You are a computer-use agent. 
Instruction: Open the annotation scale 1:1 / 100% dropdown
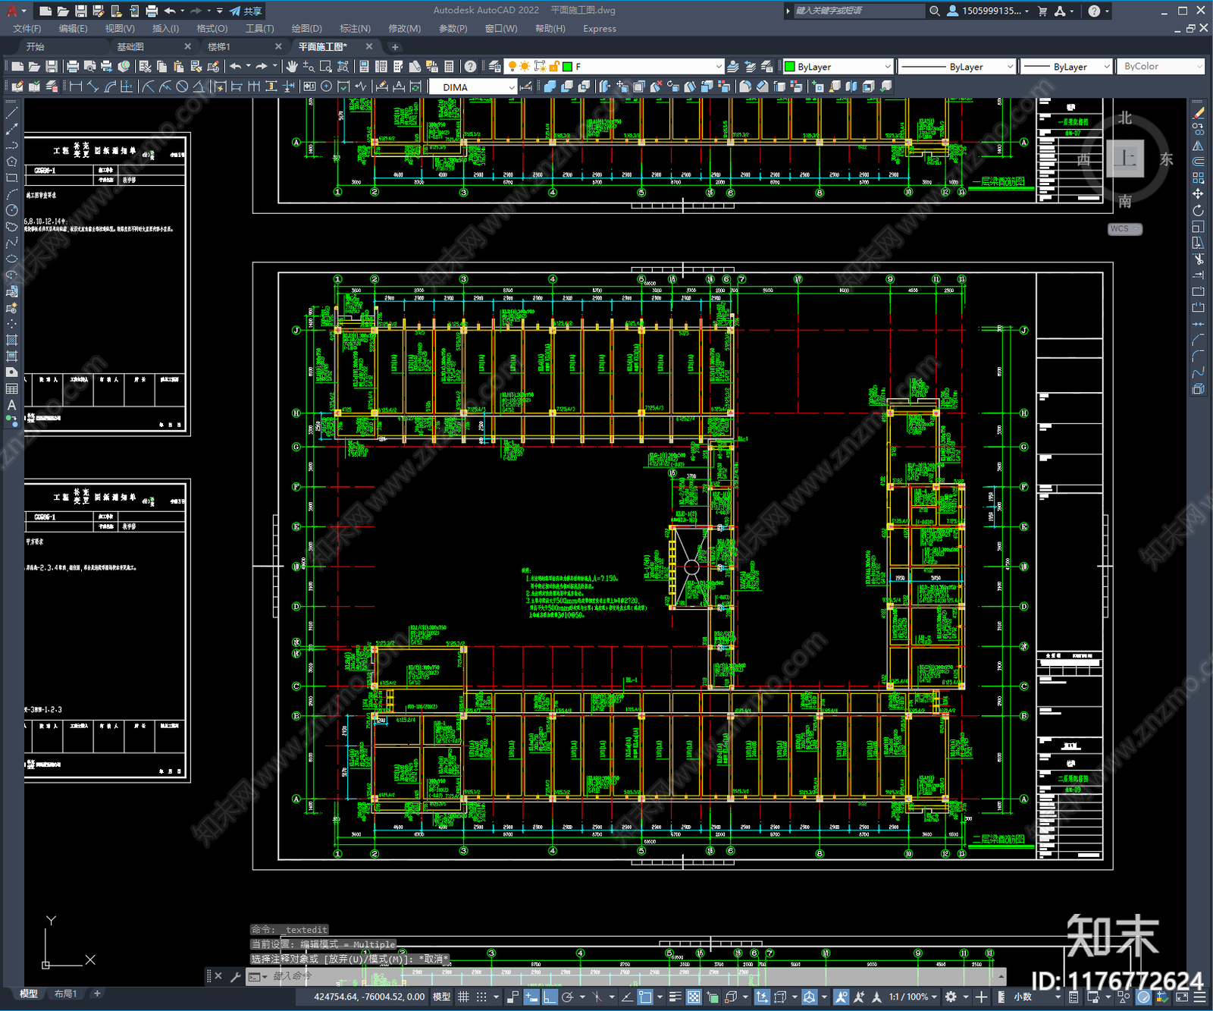pyautogui.click(x=912, y=997)
